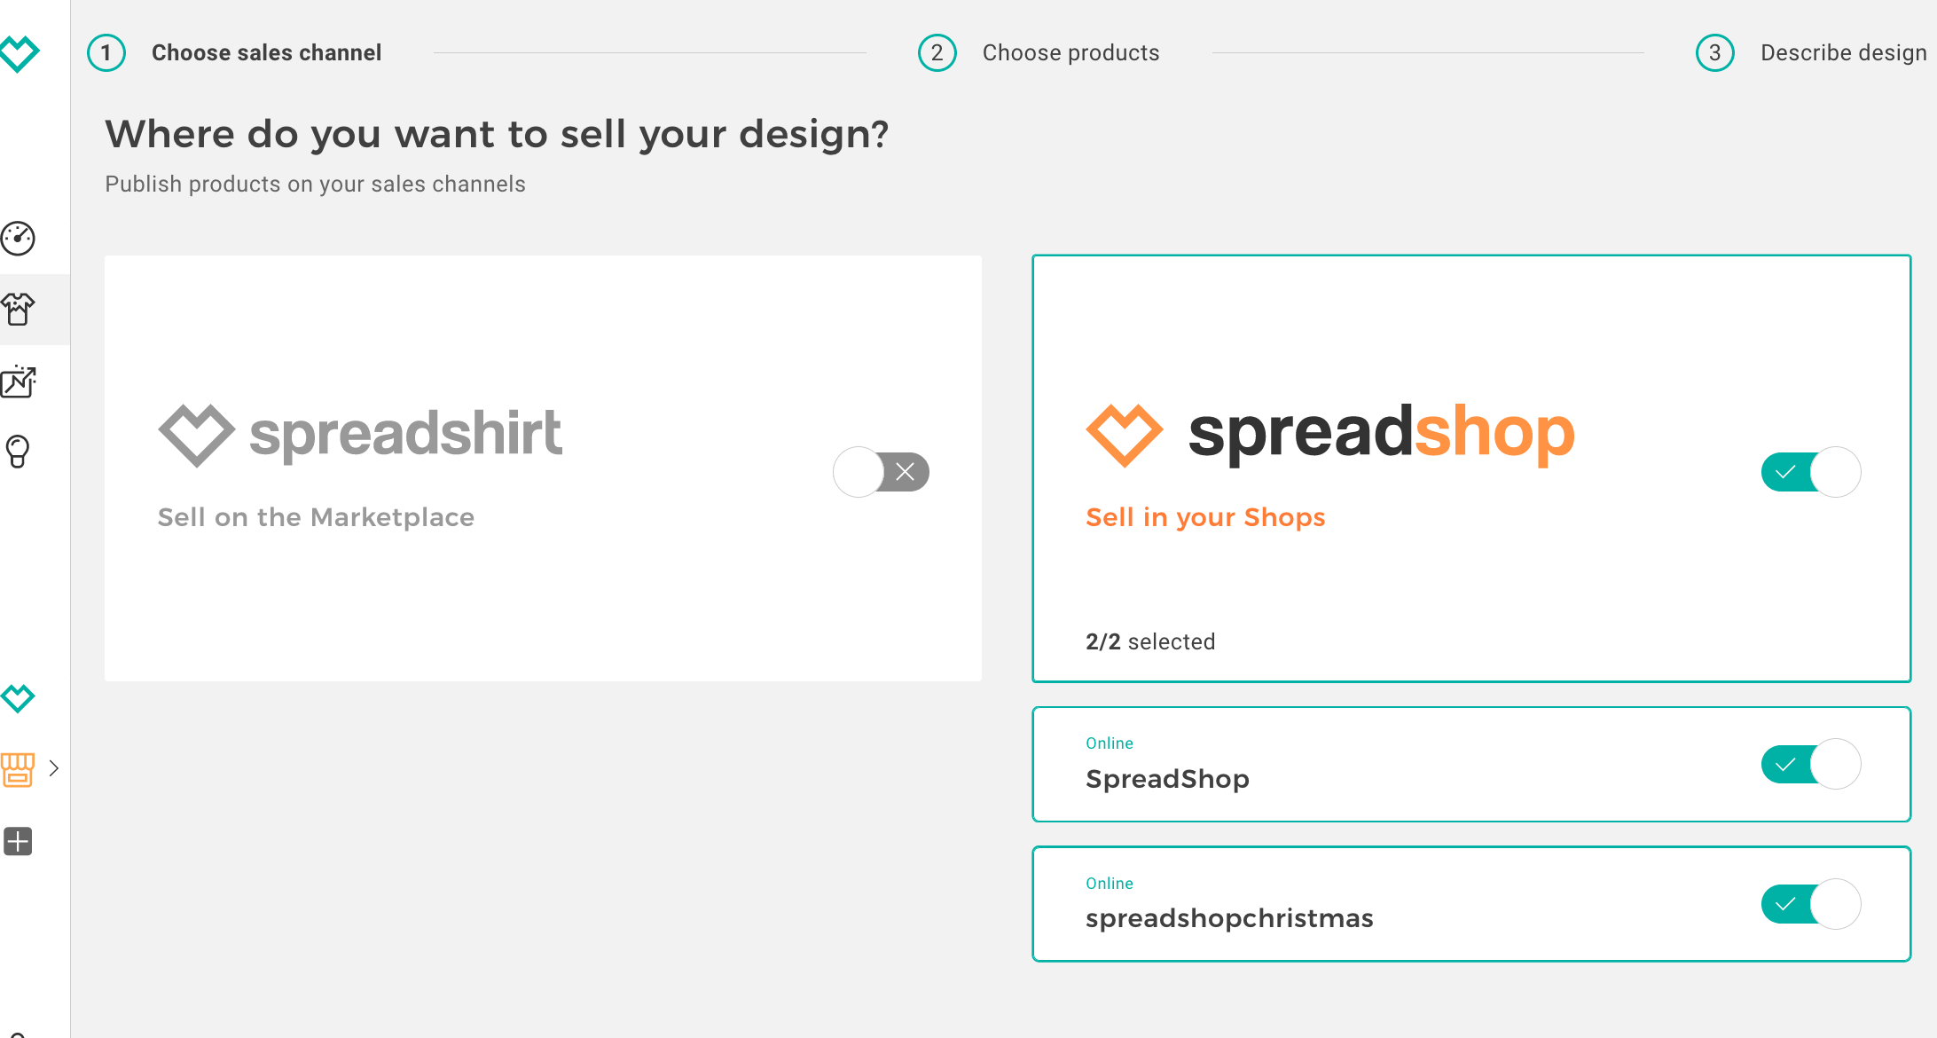Viewport: 1937px width, 1038px height.
Task: Open the dashboard speedometer icon
Action: tap(18, 238)
